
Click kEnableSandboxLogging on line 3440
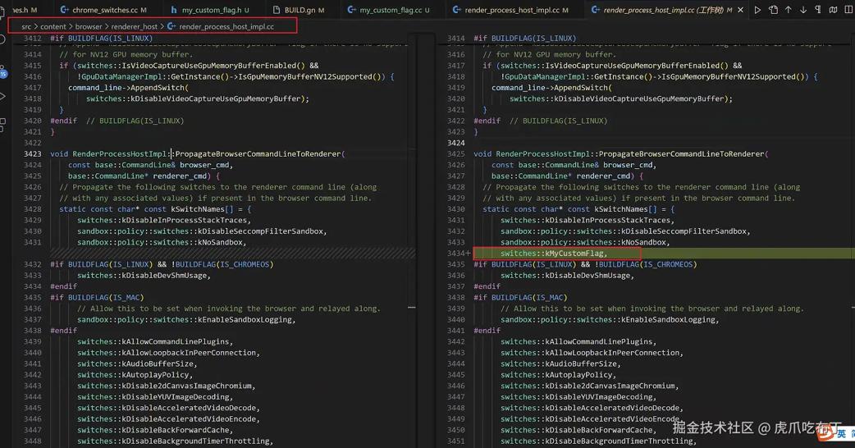point(667,319)
